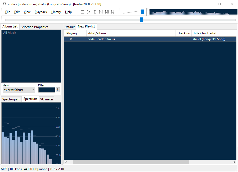Select All Music in the album list
Screen dimensions: 238x172
click(x=10, y=32)
